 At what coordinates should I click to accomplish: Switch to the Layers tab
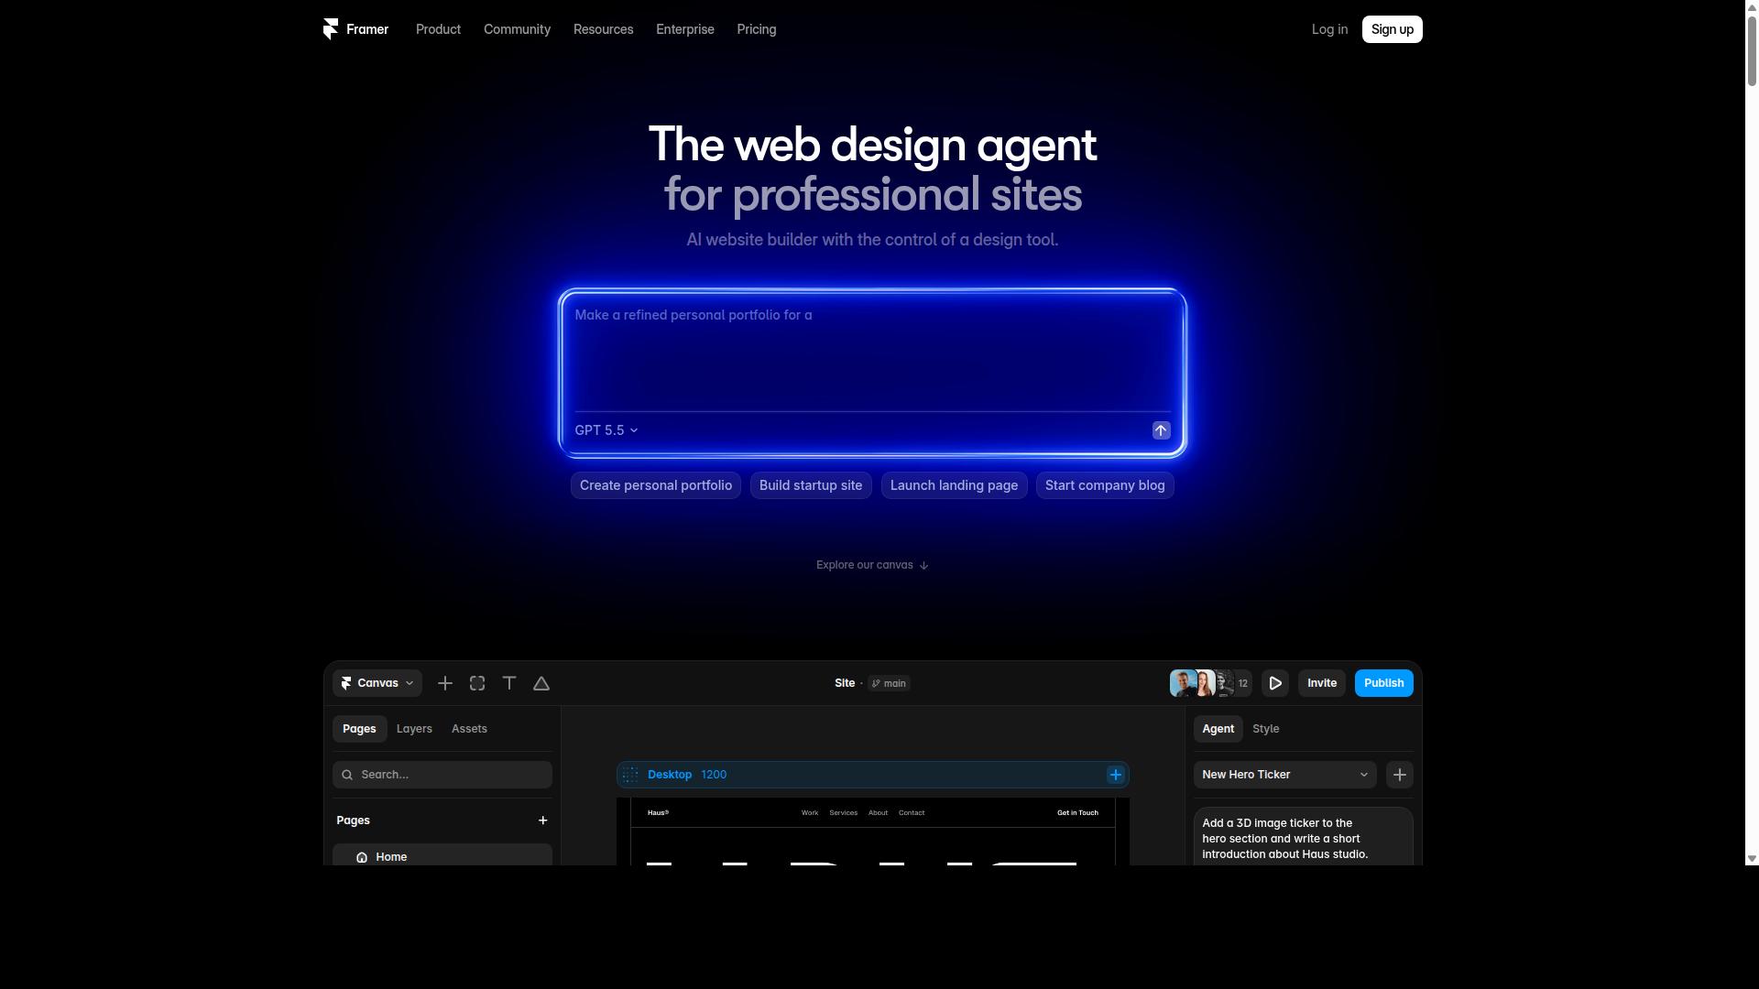click(x=414, y=729)
